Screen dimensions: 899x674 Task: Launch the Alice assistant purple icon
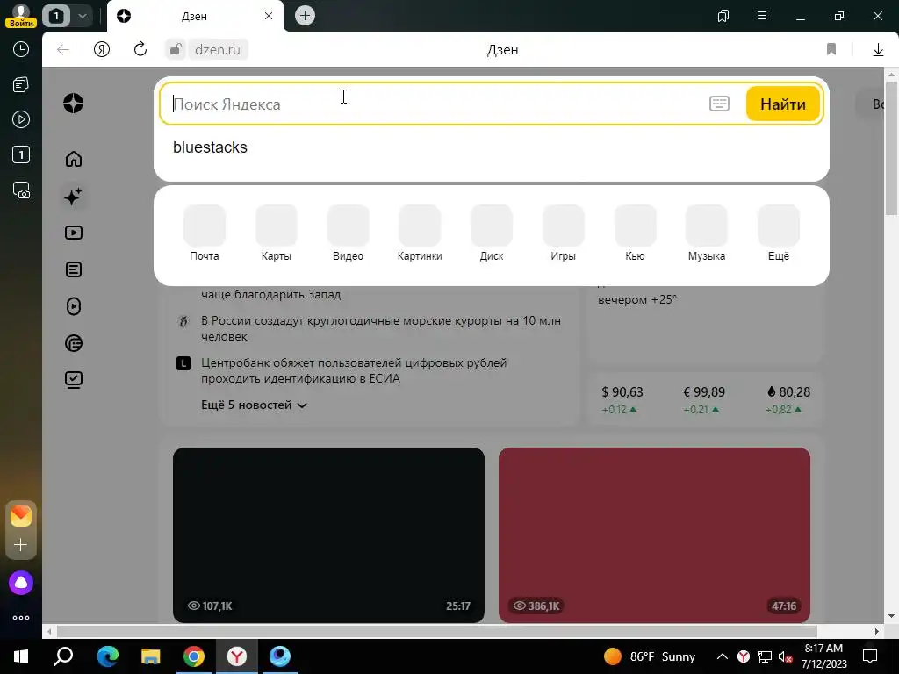point(21,583)
